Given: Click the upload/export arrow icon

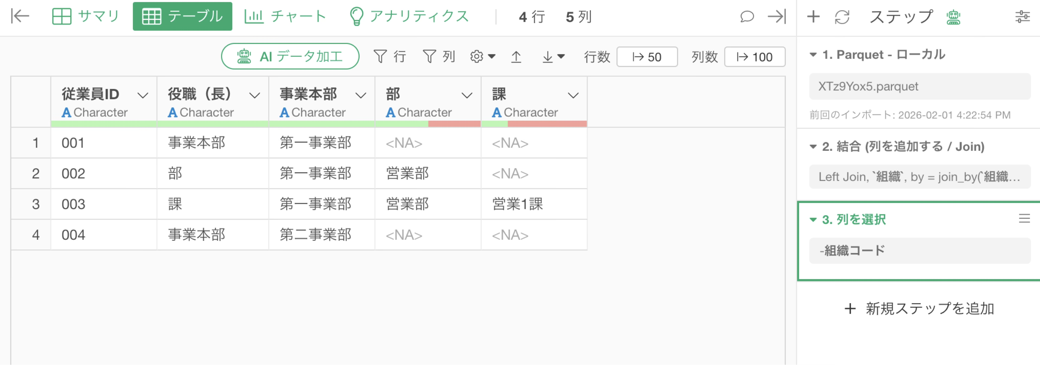Looking at the screenshot, I should (x=516, y=57).
